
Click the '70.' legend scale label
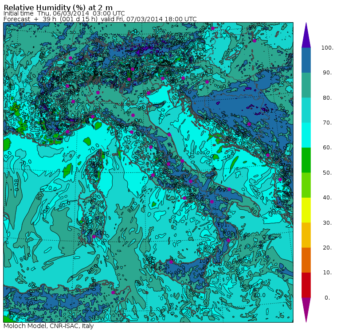[x=327, y=122]
